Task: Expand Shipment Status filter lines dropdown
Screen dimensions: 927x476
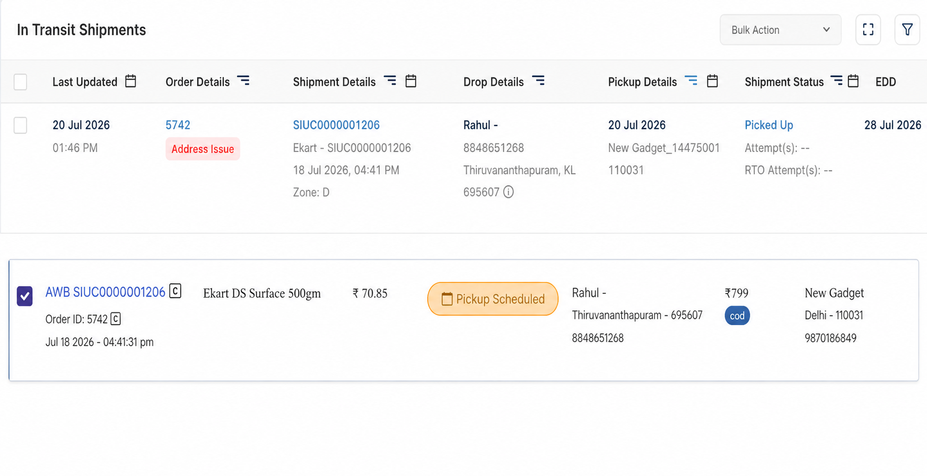Action: (x=836, y=80)
